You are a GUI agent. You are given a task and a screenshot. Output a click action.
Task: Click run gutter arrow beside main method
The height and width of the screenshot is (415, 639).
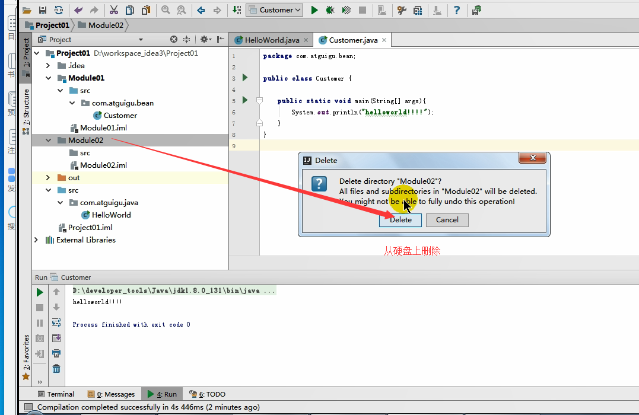245,100
